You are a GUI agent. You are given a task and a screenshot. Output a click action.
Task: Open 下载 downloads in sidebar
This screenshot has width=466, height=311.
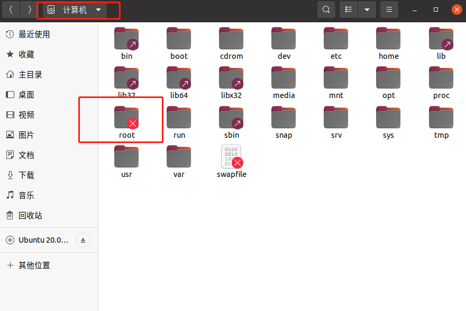point(49,175)
